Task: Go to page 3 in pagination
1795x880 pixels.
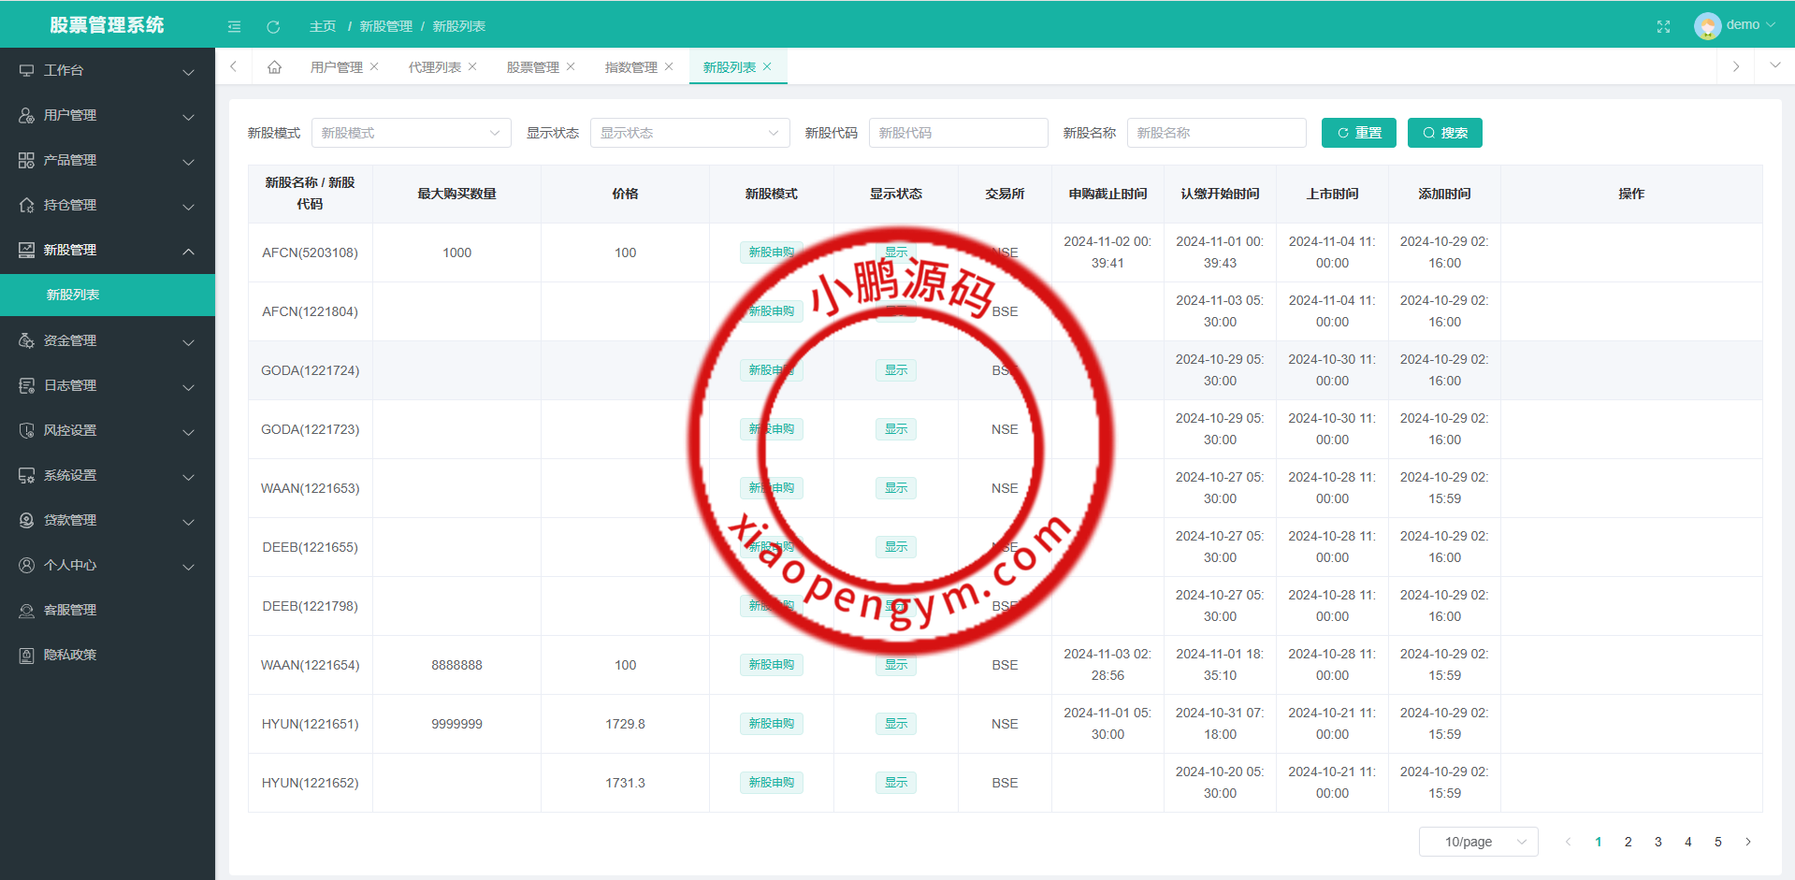Action: pyautogui.click(x=1657, y=842)
